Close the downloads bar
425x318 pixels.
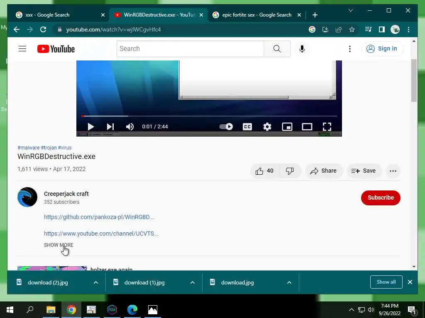pyautogui.click(x=410, y=282)
